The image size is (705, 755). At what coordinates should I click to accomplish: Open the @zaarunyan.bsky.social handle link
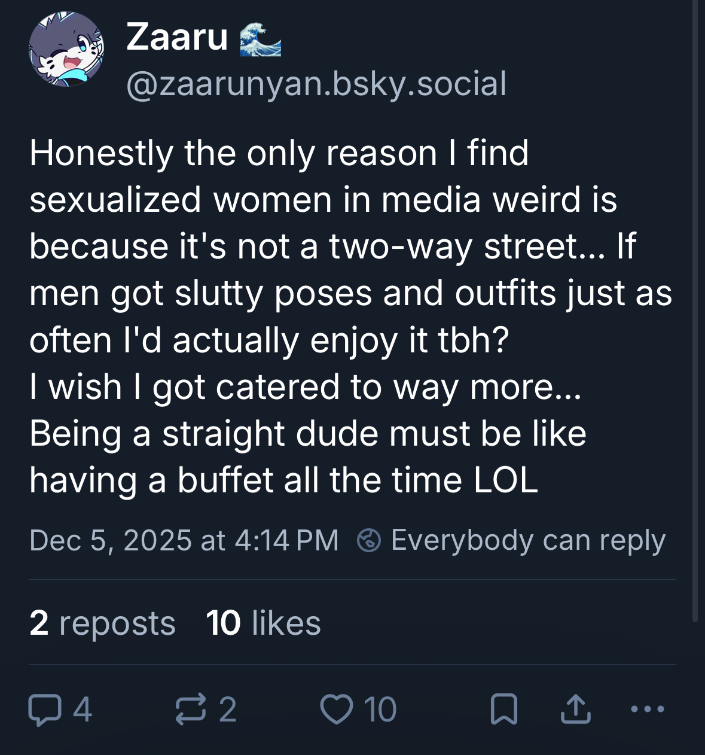click(x=316, y=84)
